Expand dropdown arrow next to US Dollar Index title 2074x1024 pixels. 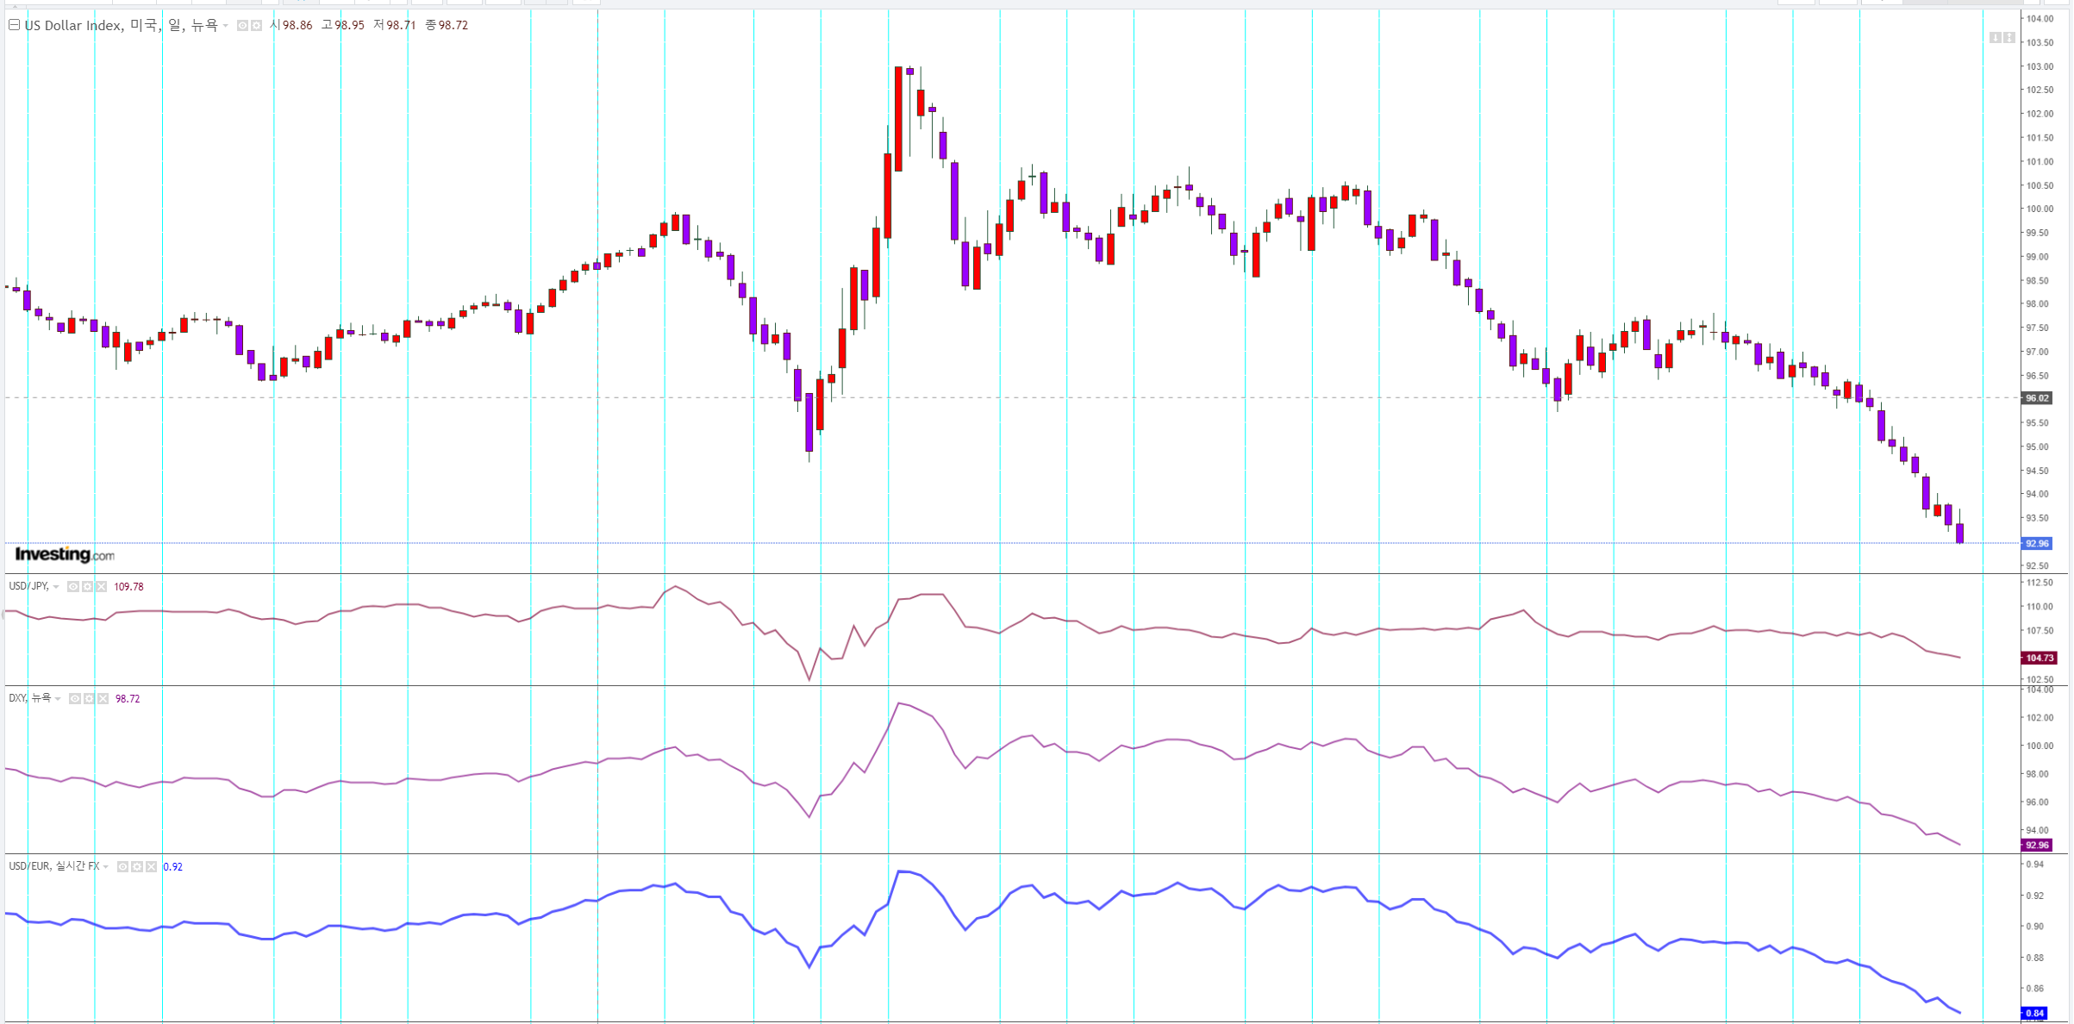[x=226, y=26]
